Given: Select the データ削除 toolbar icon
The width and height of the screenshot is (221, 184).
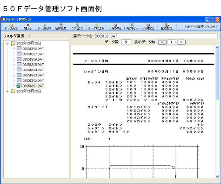Looking at the screenshot, I should pos(44,27).
